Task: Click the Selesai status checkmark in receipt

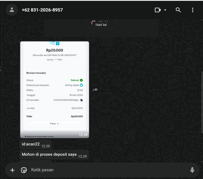Action: (81, 80)
